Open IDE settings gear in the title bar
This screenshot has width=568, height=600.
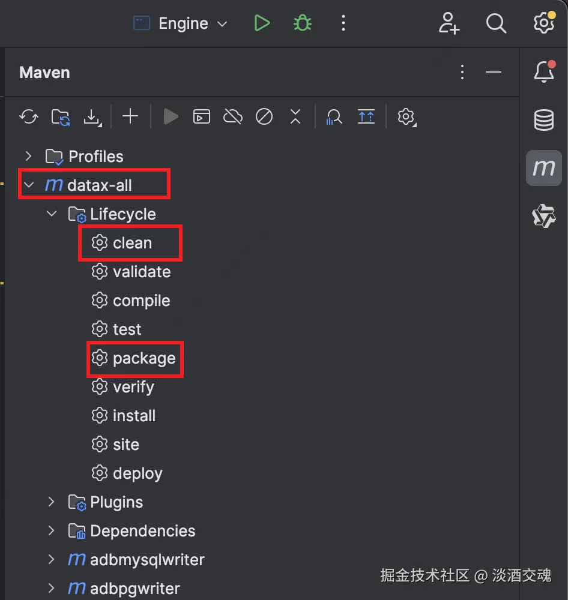click(x=544, y=23)
